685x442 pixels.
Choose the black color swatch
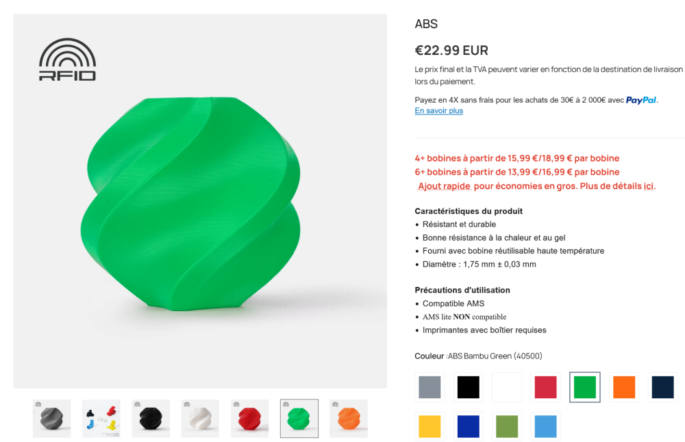pyautogui.click(x=469, y=387)
